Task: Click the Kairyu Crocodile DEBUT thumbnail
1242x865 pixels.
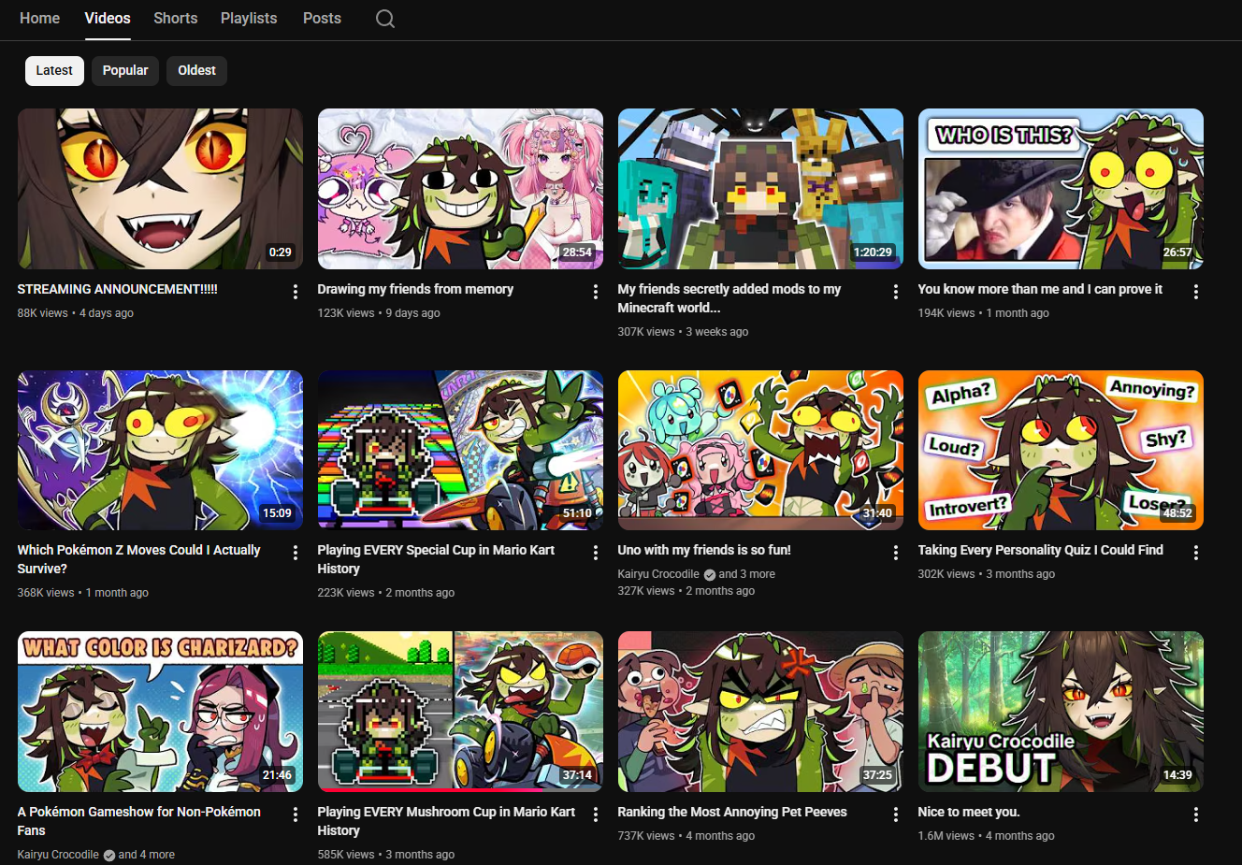Action: tap(1061, 712)
